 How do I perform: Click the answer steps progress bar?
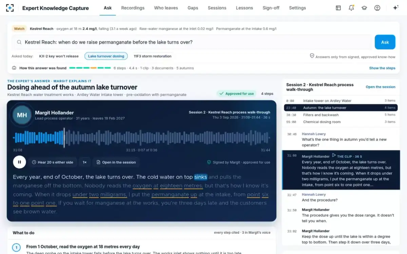tap(90, 68)
